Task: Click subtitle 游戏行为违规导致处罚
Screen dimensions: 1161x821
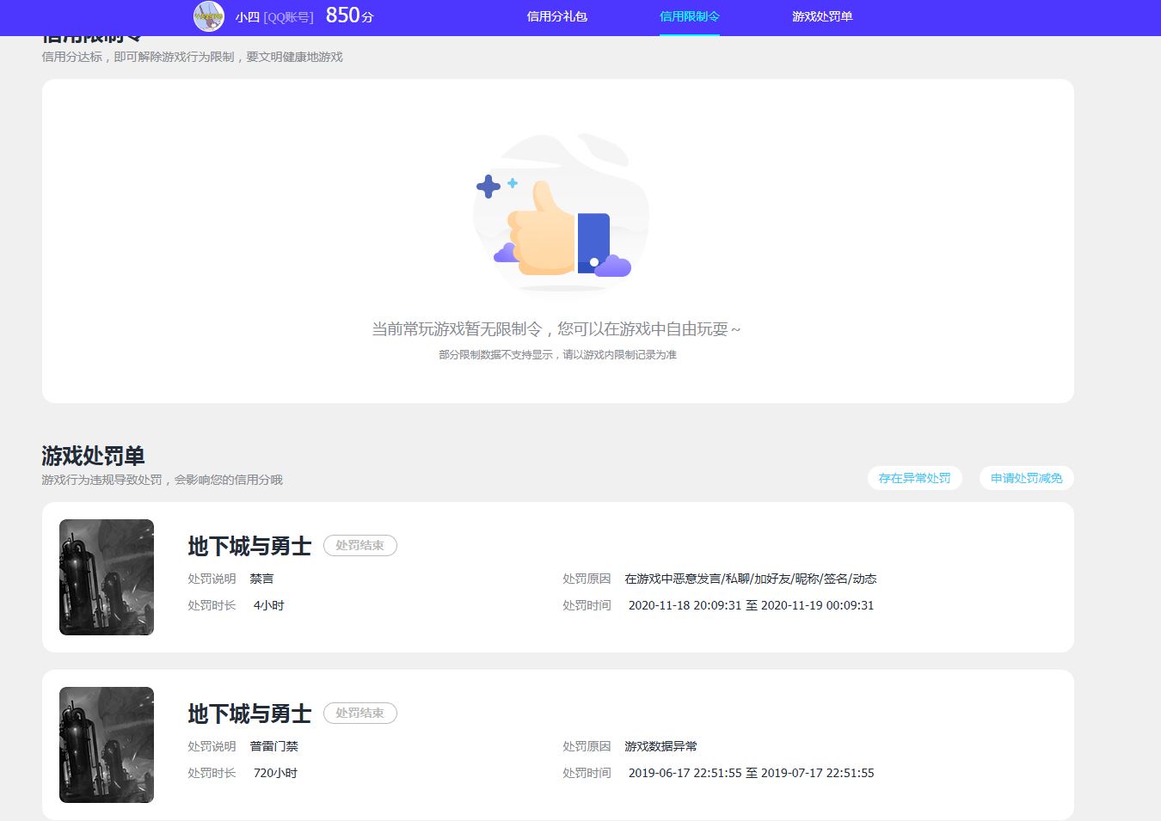Action: point(162,480)
